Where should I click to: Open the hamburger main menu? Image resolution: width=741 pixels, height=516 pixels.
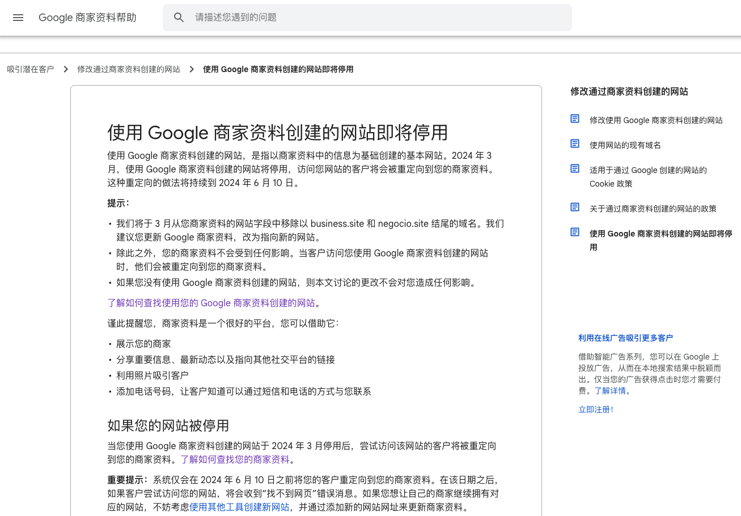(x=18, y=18)
